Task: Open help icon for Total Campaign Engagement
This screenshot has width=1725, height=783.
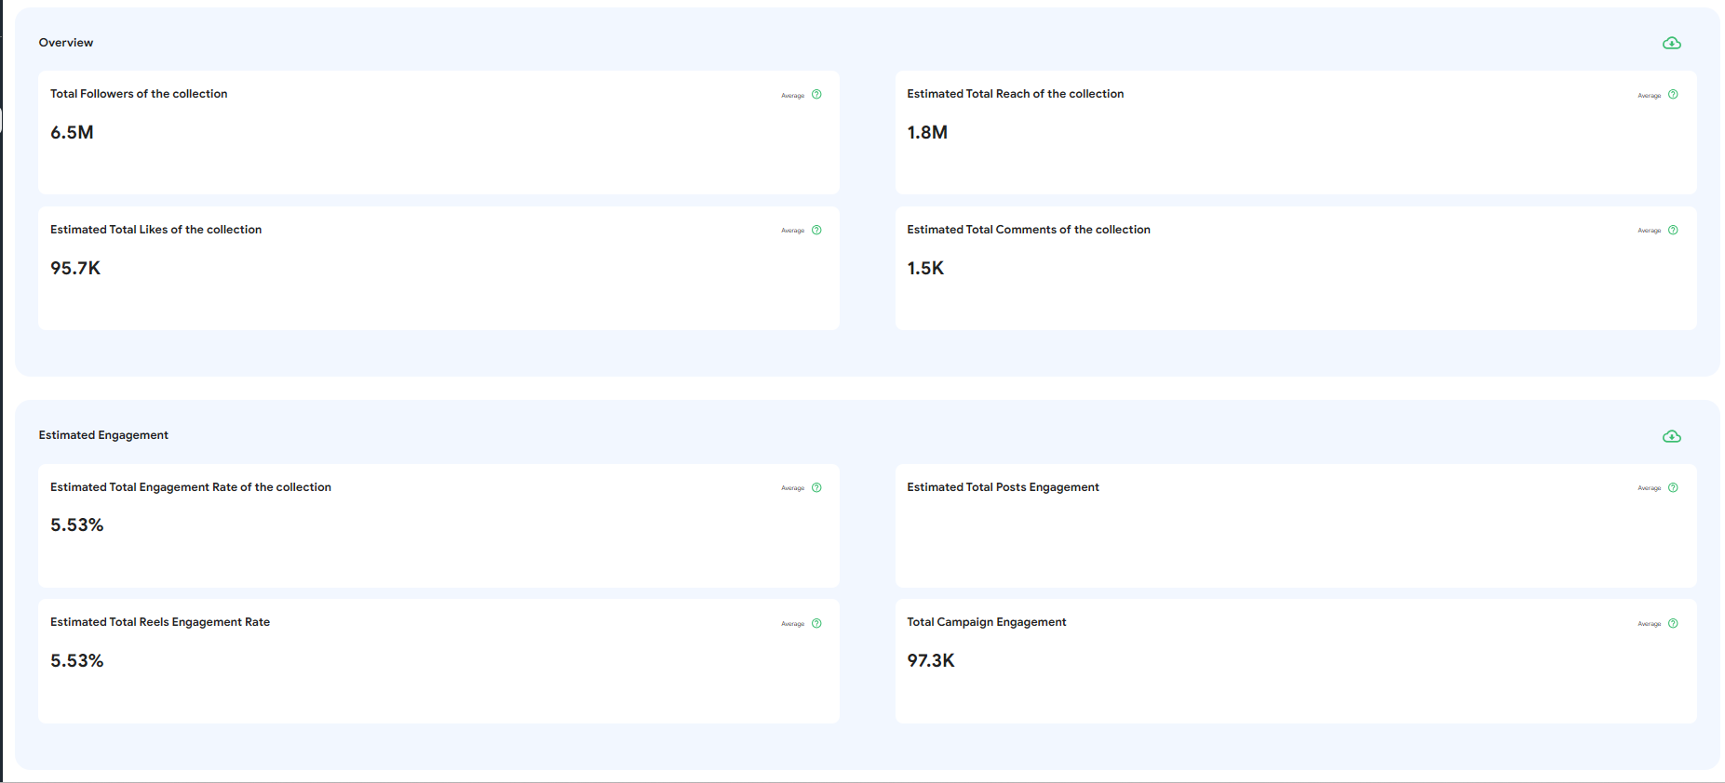Action: coord(1673,624)
